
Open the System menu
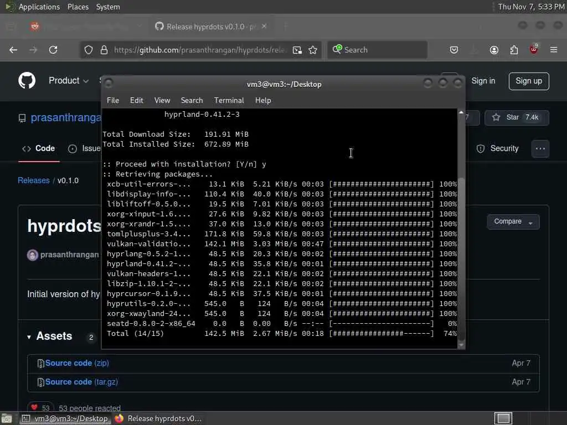pyautogui.click(x=108, y=7)
